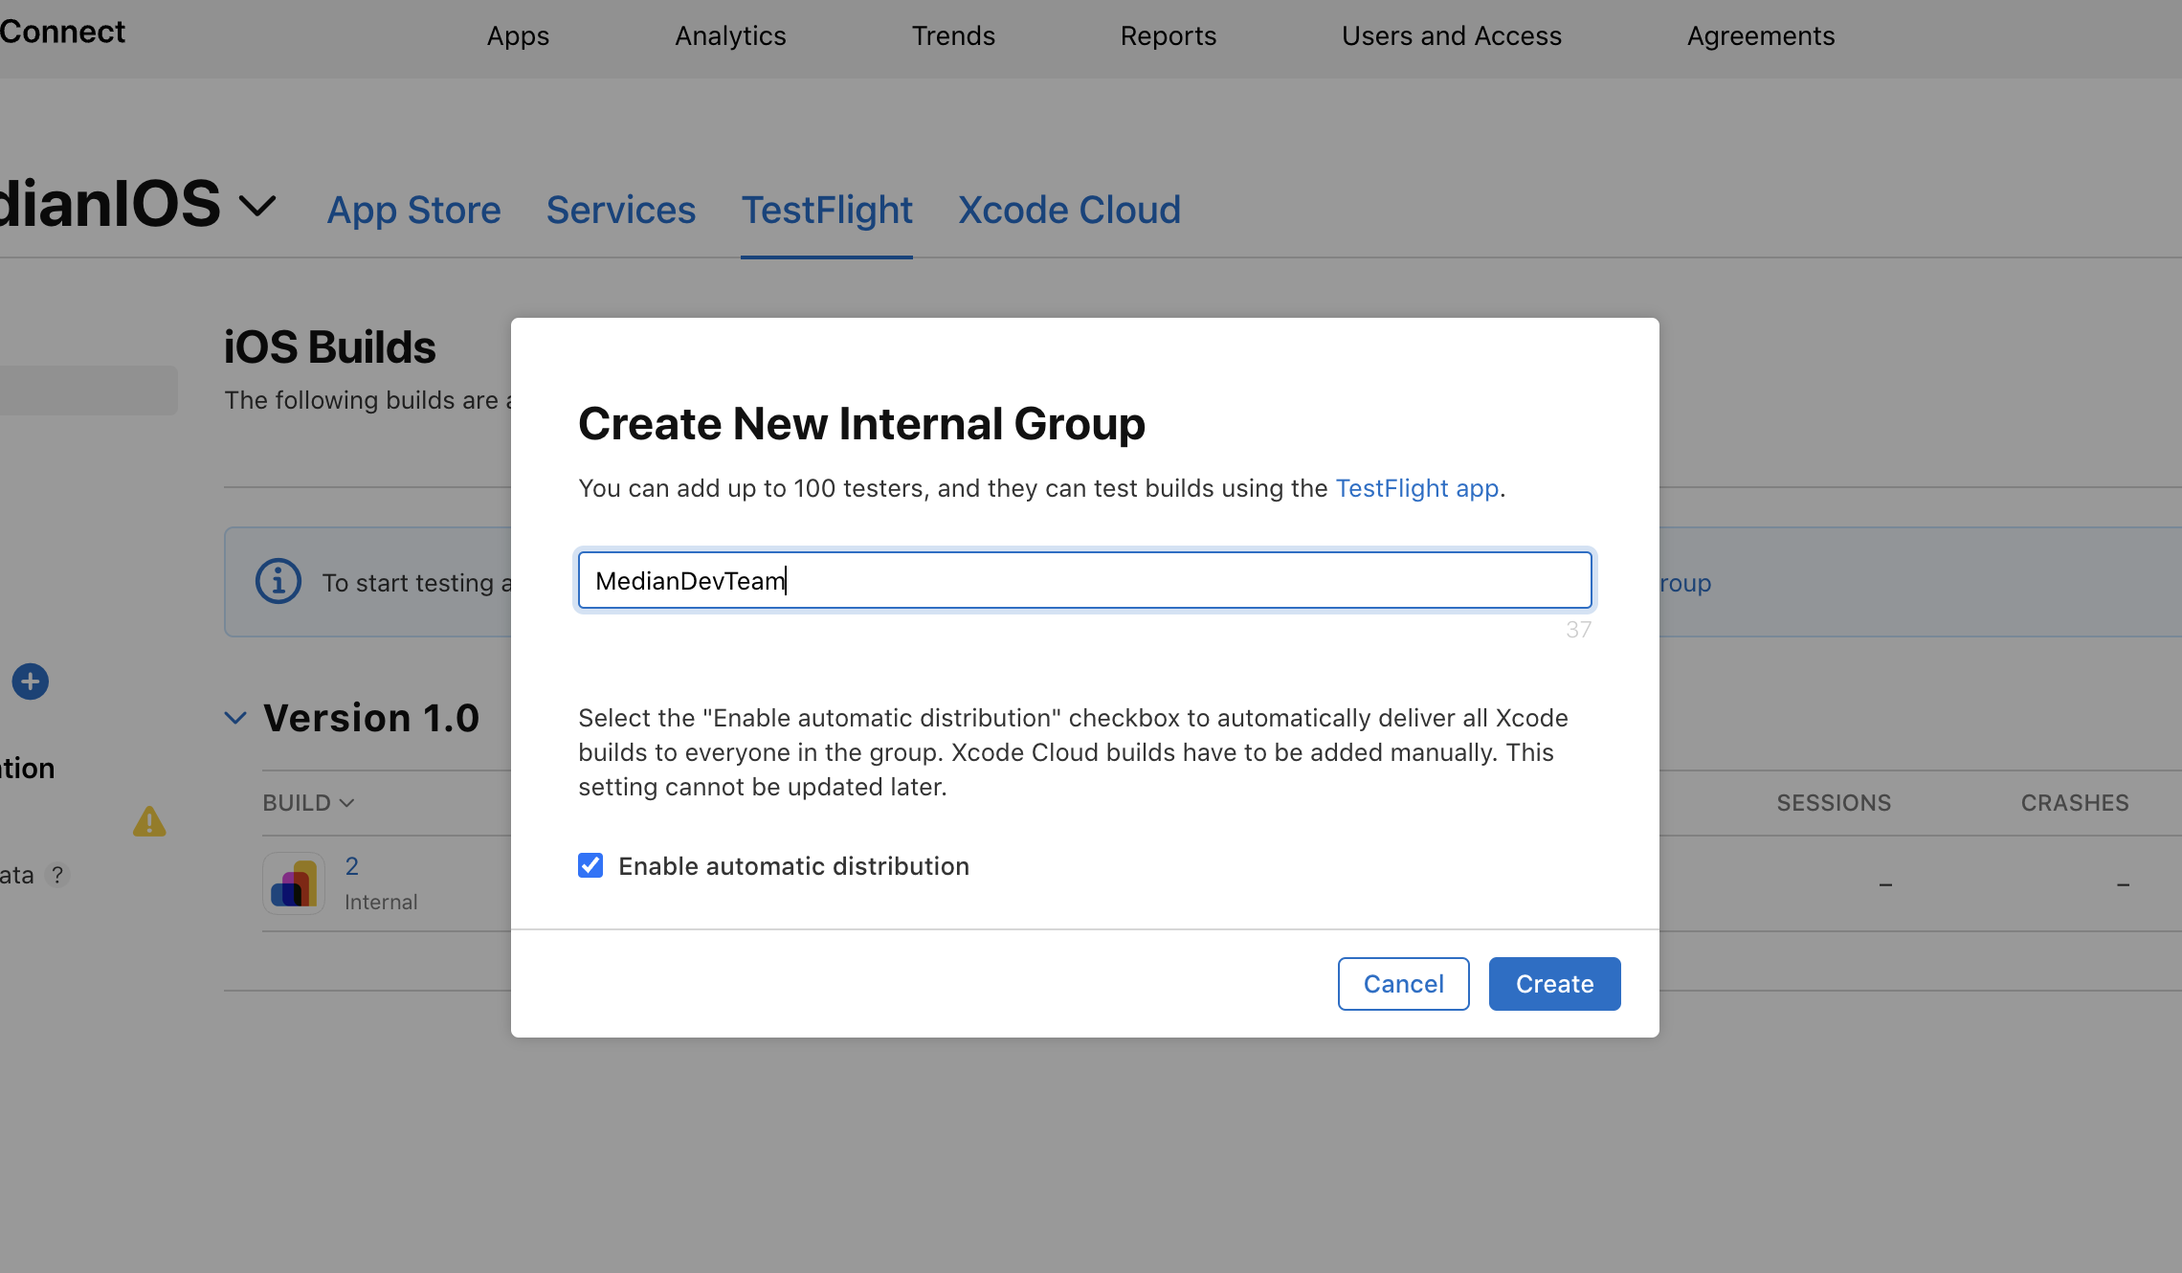Click the build 2 app icon thumbnail
Viewport: 2182px width, 1273px height.
point(294,882)
